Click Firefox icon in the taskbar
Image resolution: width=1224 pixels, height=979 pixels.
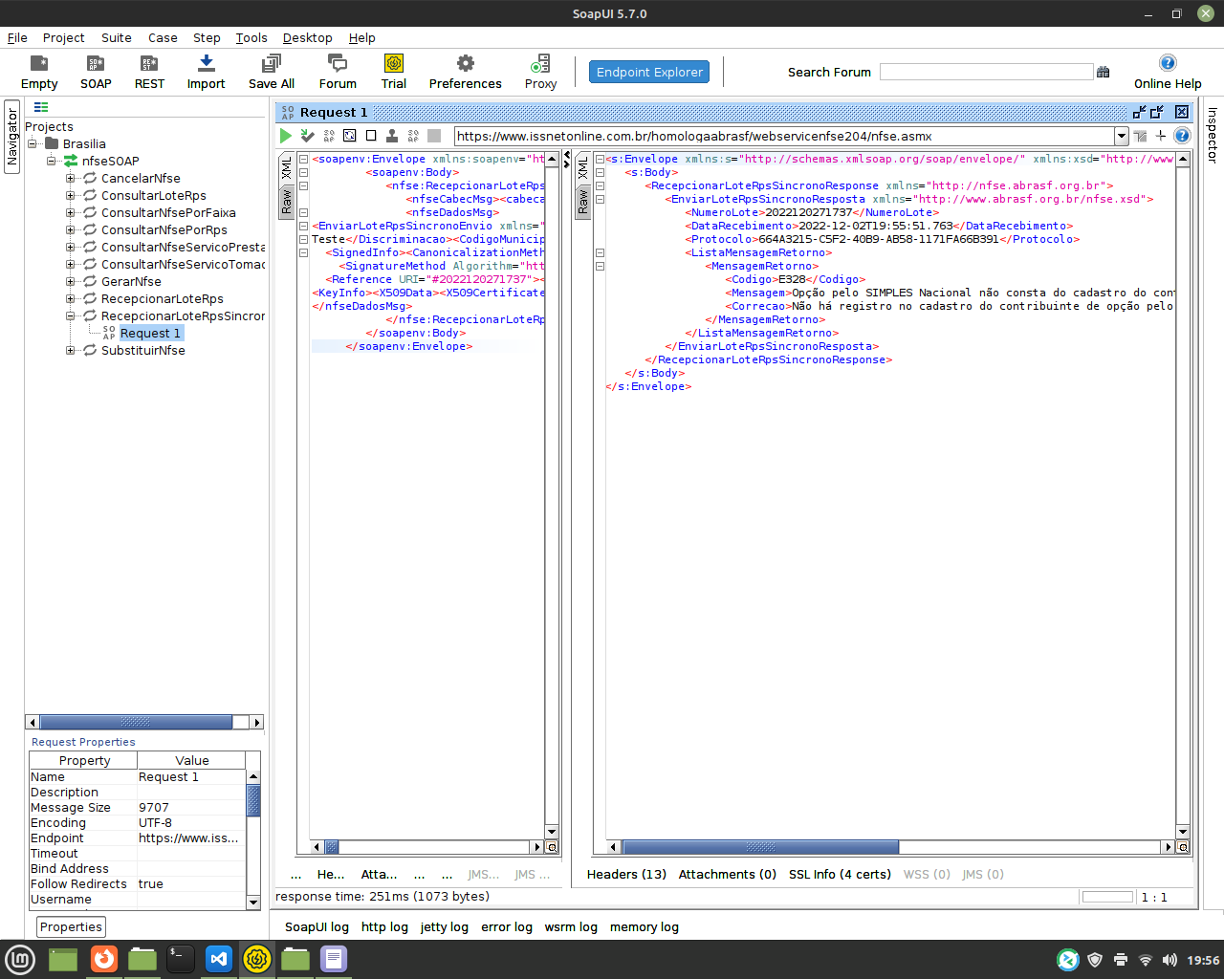click(103, 959)
